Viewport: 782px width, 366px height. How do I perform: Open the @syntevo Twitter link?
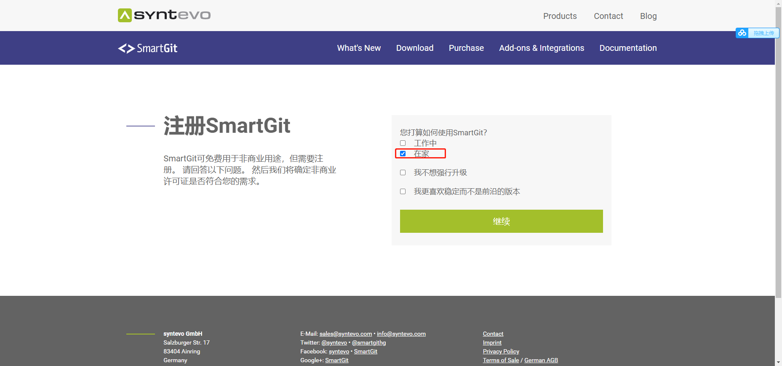pyautogui.click(x=334, y=342)
